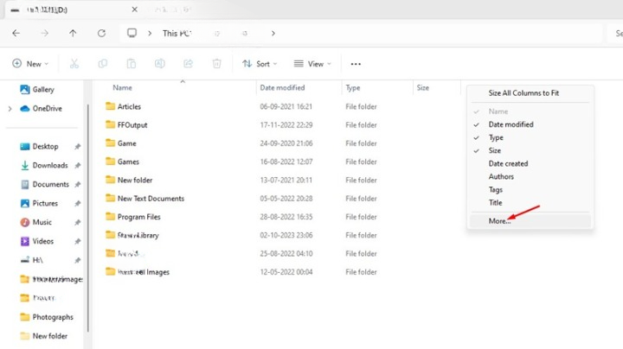
Task: Go forward with the right arrow
Action: pos(44,34)
